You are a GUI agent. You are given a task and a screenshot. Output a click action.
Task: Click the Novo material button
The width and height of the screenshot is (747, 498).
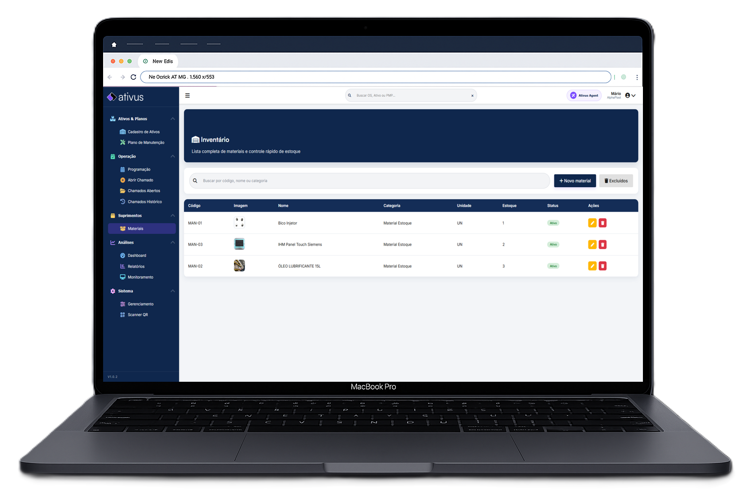pos(575,181)
